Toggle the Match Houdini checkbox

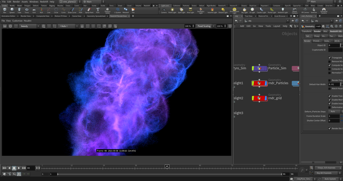click(x=329, y=89)
